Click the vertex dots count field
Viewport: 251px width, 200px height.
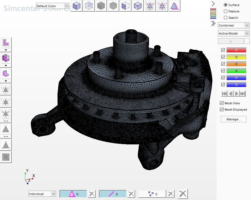[x=152, y=194]
